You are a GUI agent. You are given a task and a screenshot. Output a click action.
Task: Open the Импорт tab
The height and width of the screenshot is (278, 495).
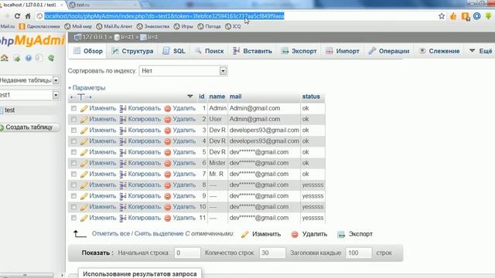(x=343, y=51)
